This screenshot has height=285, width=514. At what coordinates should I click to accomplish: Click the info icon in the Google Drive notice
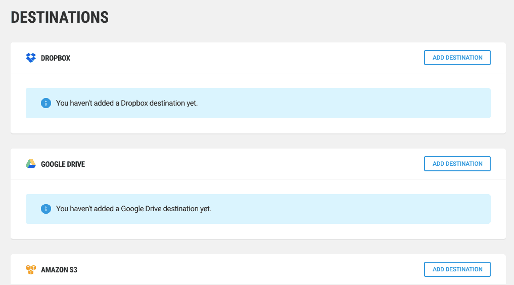tap(46, 209)
